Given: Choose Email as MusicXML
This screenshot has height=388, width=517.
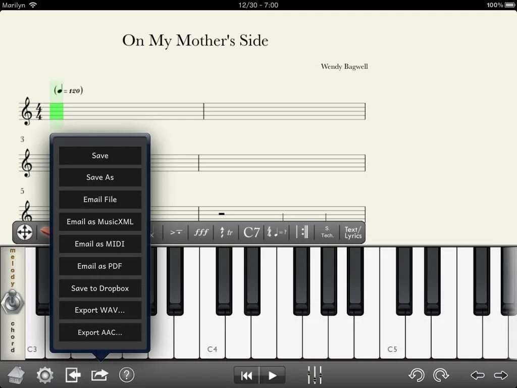Looking at the screenshot, I should click(100, 222).
